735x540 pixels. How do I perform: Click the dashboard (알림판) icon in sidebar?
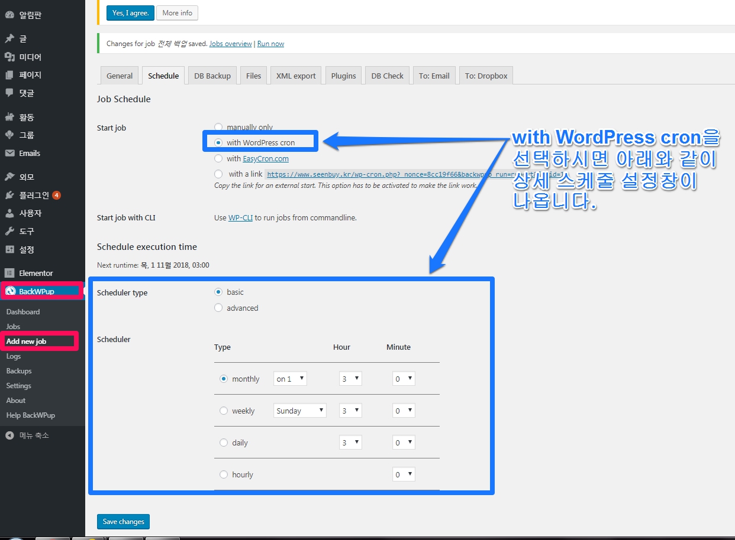[9, 15]
